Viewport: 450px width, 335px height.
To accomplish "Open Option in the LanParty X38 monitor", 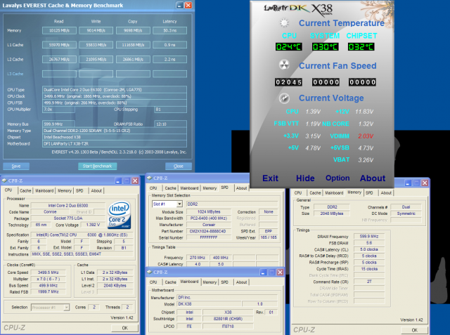I will (x=337, y=178).
